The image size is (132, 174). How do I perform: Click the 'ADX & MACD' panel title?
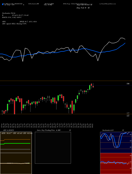click(8, 130)
